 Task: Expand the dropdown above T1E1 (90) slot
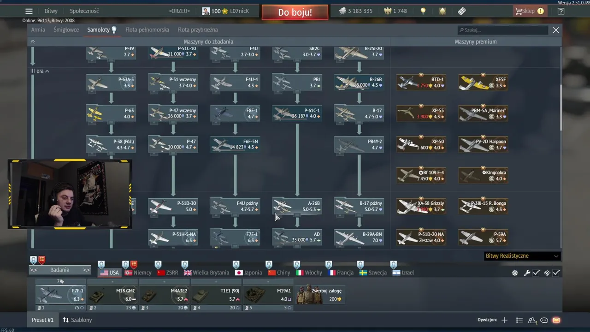[216, 281]
